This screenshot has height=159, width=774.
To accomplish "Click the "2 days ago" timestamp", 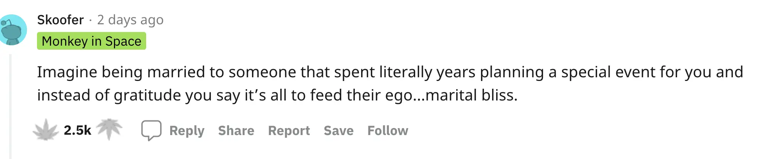I will coord(130,20).
